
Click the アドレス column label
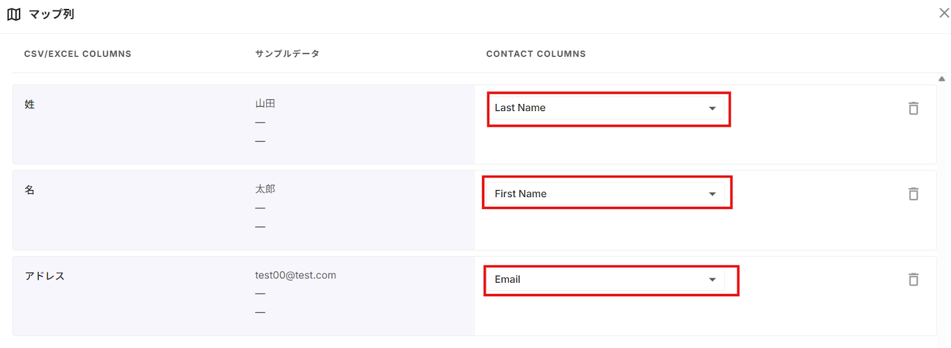coord(45,276)
